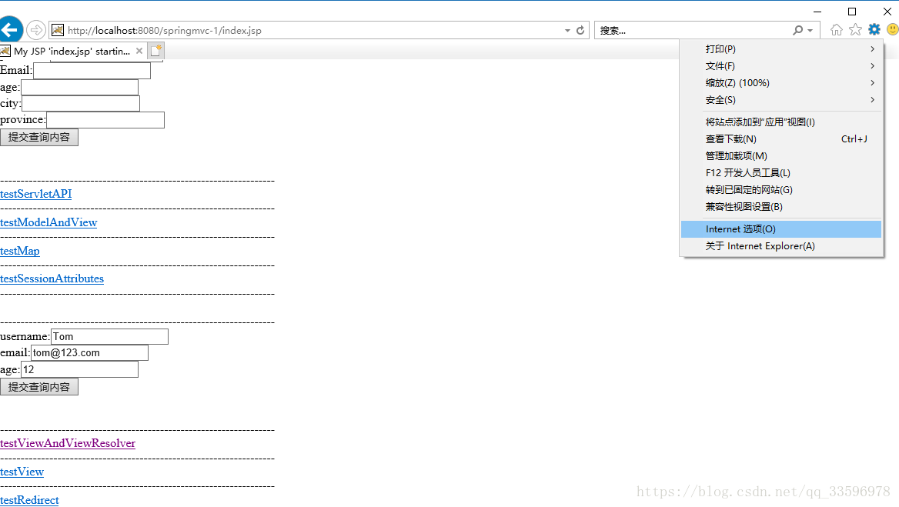899x507 pixels.
Task: Go back with the blue back arrow
Action: 10,30
